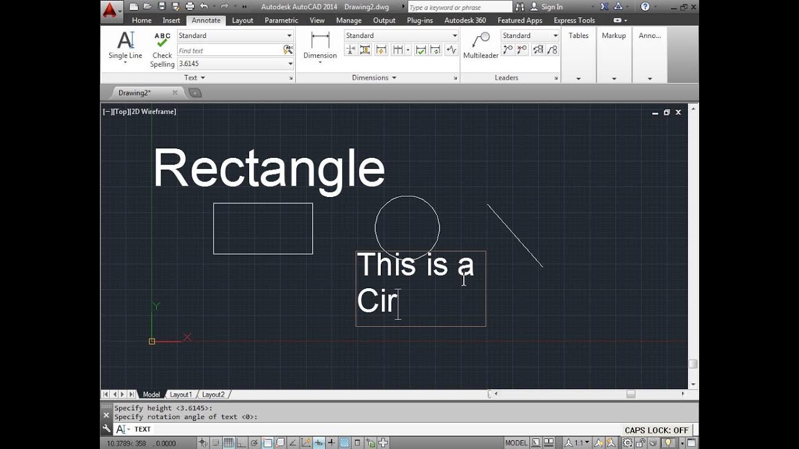Image resolution: width=799 pixels, height=449 pixels.
Task: Click the New drawing icon in quick access toolbar
Action: point(134,7)
